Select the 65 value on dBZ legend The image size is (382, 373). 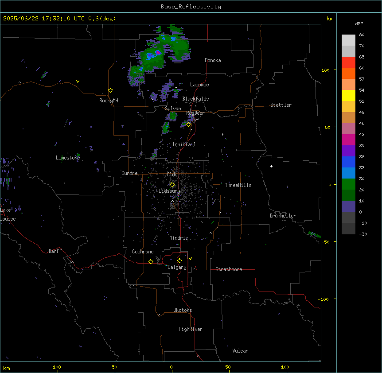[x=362, y=57]
